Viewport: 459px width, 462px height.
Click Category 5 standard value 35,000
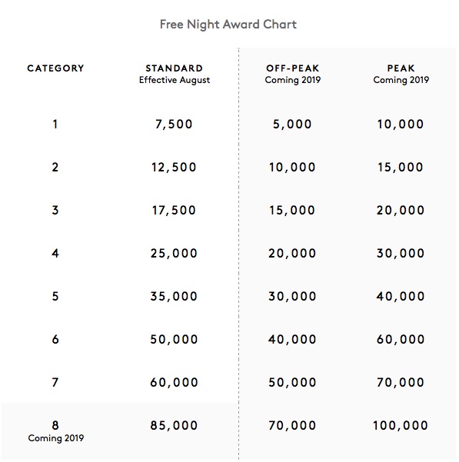(174, 296)
